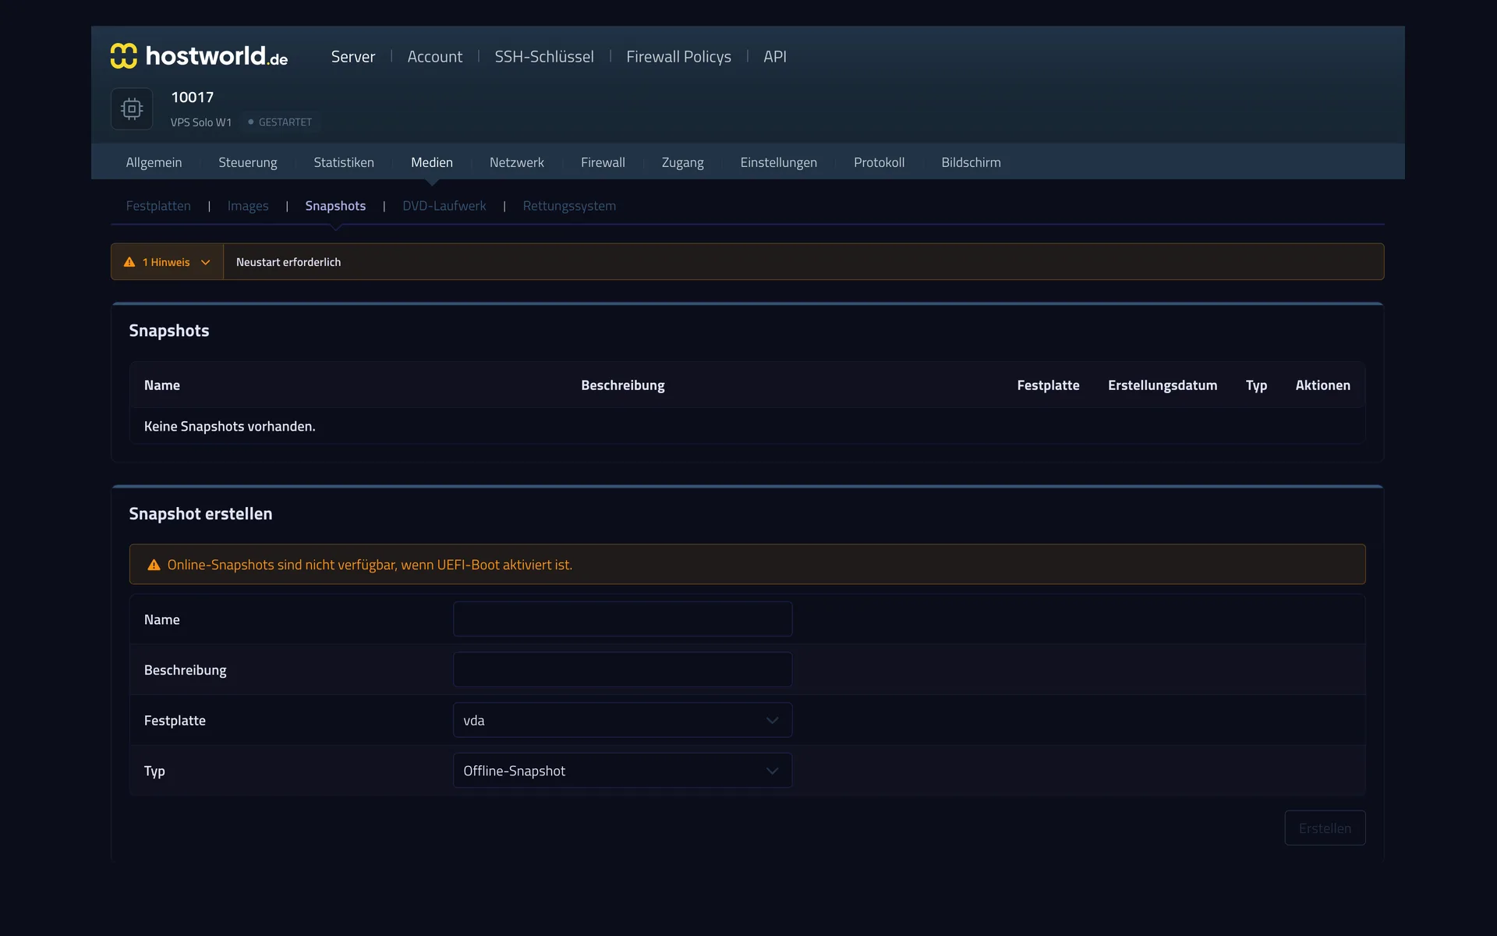
Task: Select the Snapshots sub-tab
Action: click(335, 206)
